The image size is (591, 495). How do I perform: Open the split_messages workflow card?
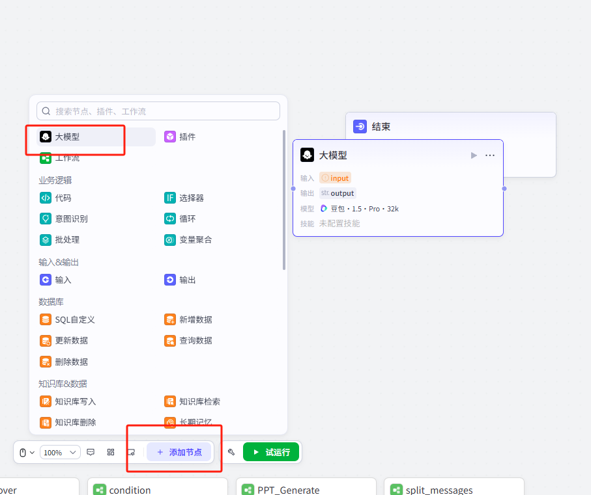coord(454,487)
